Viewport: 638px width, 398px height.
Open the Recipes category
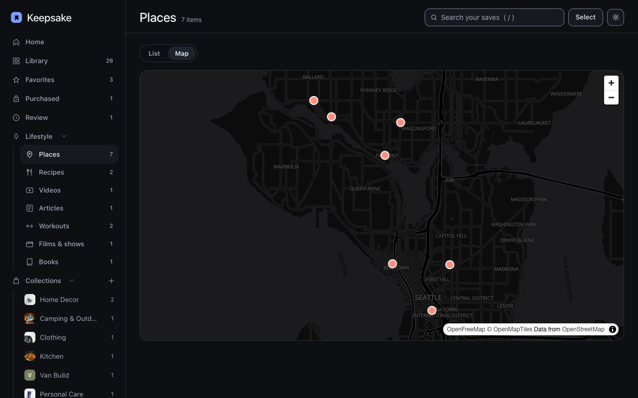(x=69, y=173)
